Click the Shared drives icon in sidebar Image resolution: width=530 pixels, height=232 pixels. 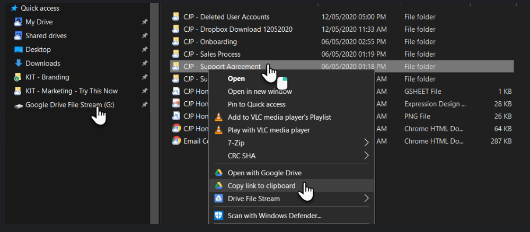coord(18,35)
